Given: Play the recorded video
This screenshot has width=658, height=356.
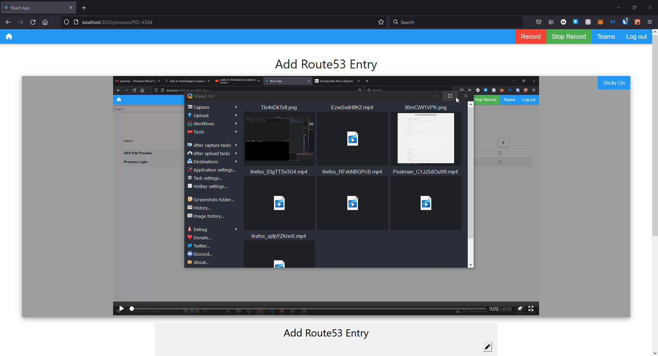Looking at the screenshot, I should coord(121,309).
